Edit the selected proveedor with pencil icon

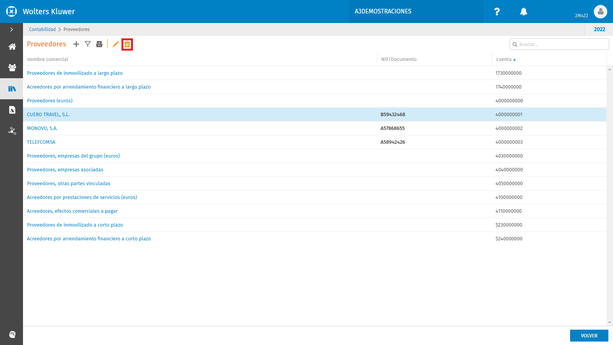pyautogui.click(x=115, y=44)
